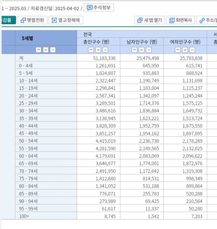Sort 5세별 column descending with down arrow
The image size is (217, 229).
(x=45, y=50)
